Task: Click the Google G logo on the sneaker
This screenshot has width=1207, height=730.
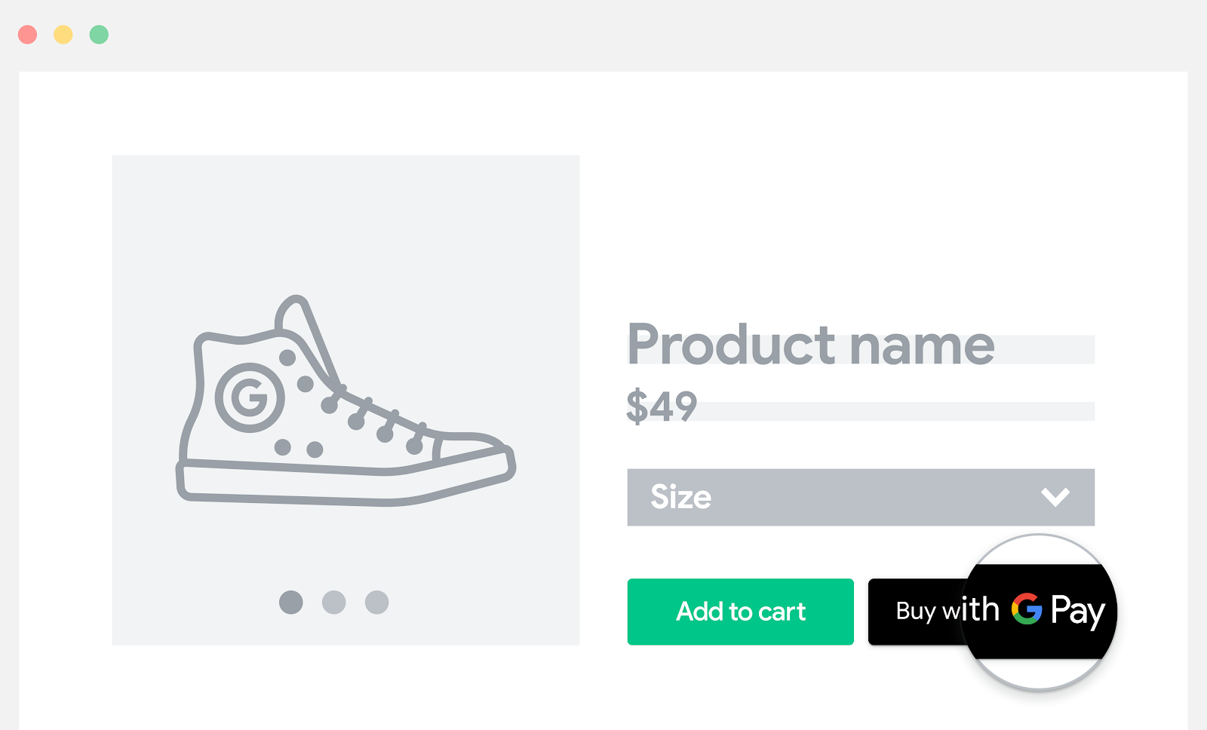Action: click(x=251, y=398)
